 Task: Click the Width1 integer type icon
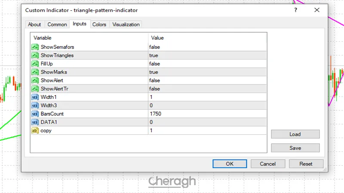click(x=35, y=97)
